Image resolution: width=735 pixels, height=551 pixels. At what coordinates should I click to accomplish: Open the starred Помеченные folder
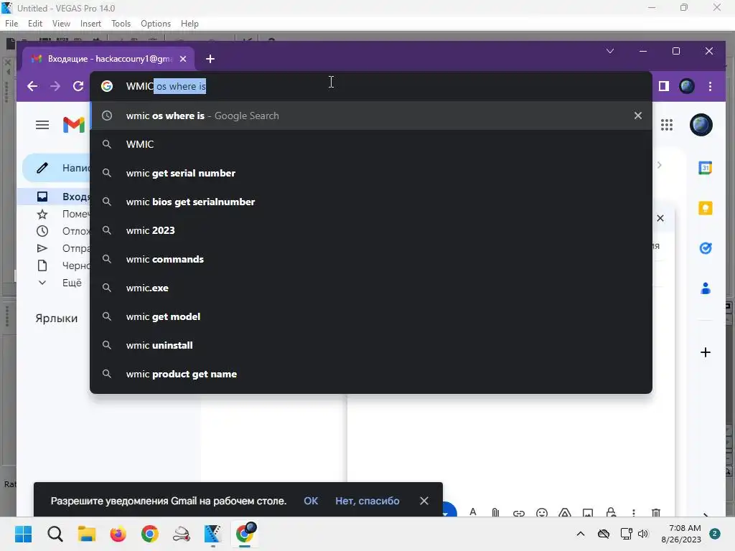(54, 214)
